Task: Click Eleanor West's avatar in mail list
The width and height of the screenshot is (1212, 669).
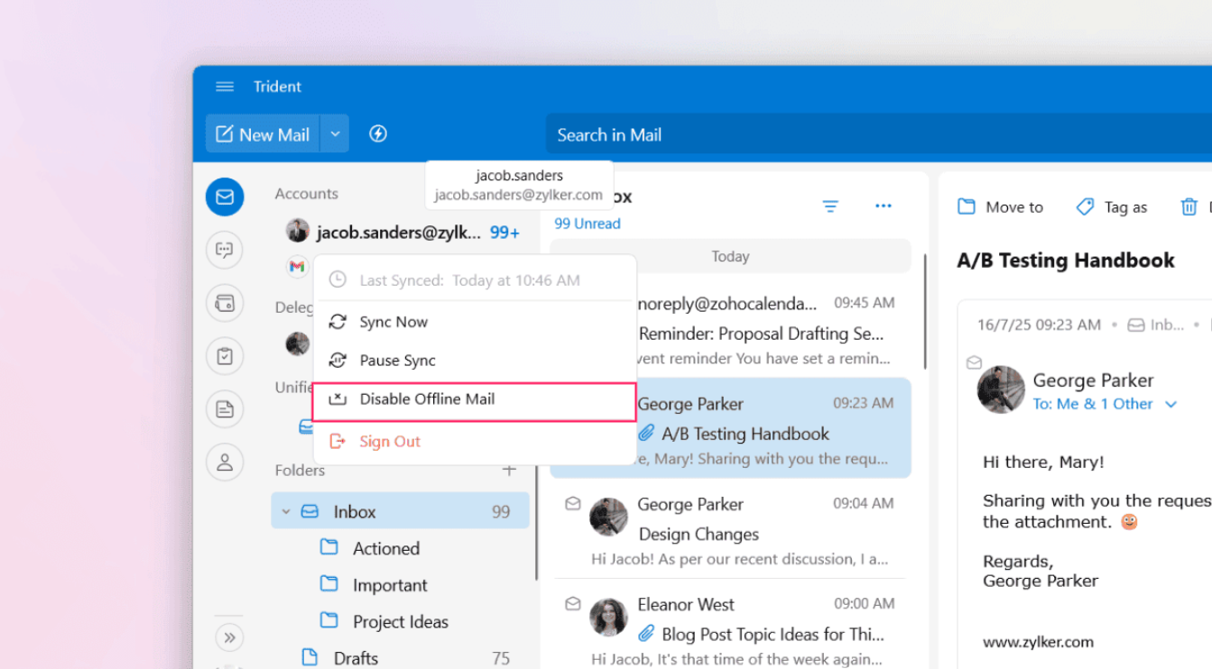Action: pyautogui.click(x=608, y=618)
